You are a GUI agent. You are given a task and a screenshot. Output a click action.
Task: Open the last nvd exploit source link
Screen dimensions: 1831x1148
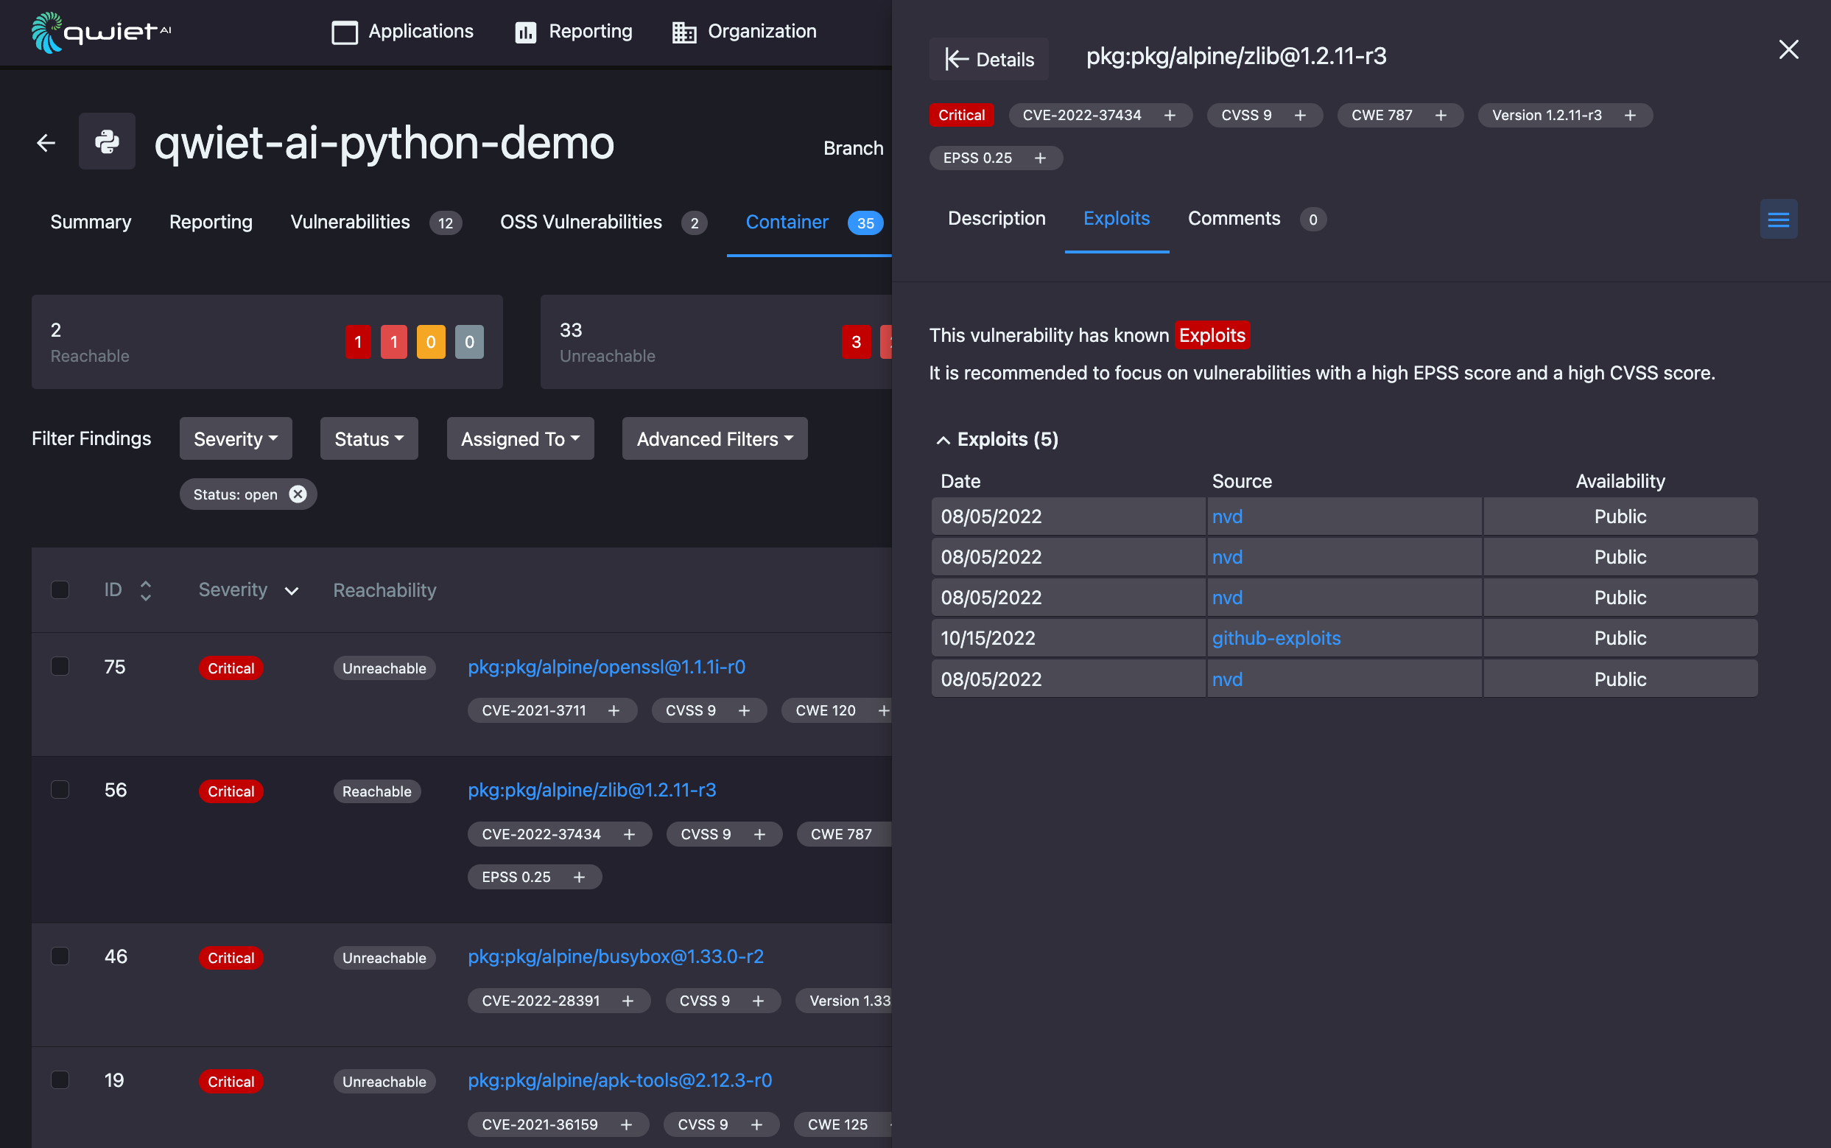coord(1227,679)
